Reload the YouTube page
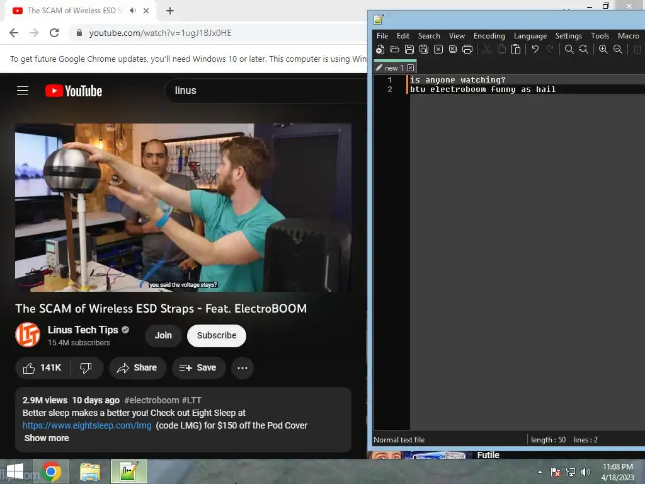 click(x=54, y=33)
